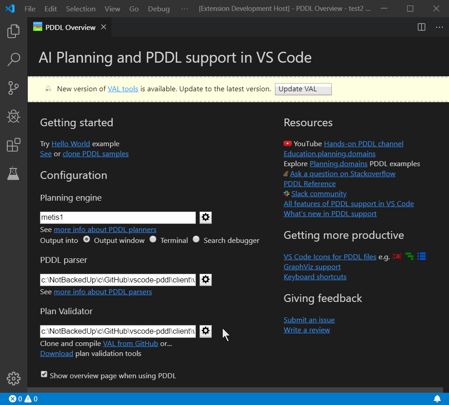Image resolution: width=449 pixels, height=405 pixels.
Task: Click the bell icon in update banner
Action: pyautogui.click(x=48, y=89)
